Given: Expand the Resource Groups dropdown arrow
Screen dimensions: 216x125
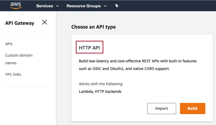Looking at the screenshot, I should coord(105,6).
